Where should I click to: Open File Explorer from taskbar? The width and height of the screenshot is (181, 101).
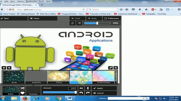(14, 98)
